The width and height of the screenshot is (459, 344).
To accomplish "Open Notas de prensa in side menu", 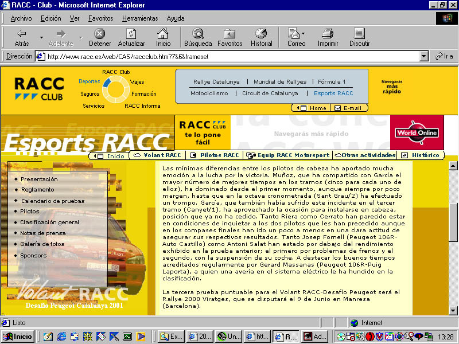I will click(x=42, y=233).
